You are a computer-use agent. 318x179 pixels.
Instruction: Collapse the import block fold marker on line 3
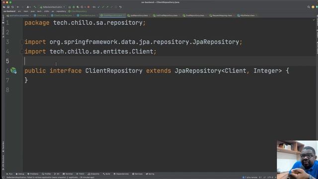(x=22, y=42)
